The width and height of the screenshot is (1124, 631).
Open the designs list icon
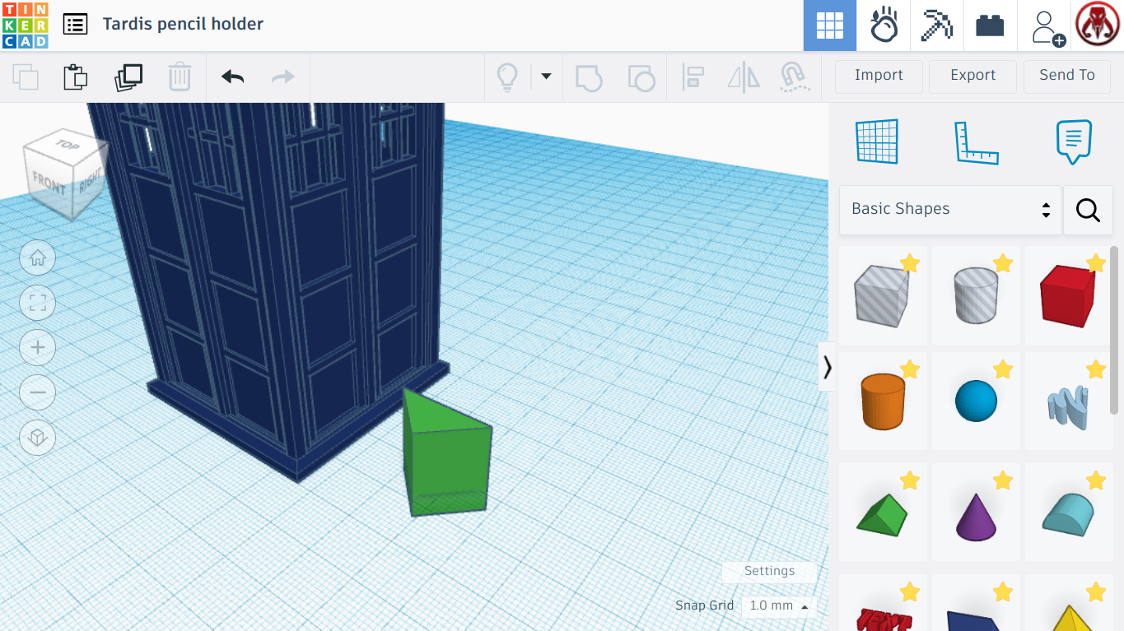pyautogui.click(x=75, y=25)
